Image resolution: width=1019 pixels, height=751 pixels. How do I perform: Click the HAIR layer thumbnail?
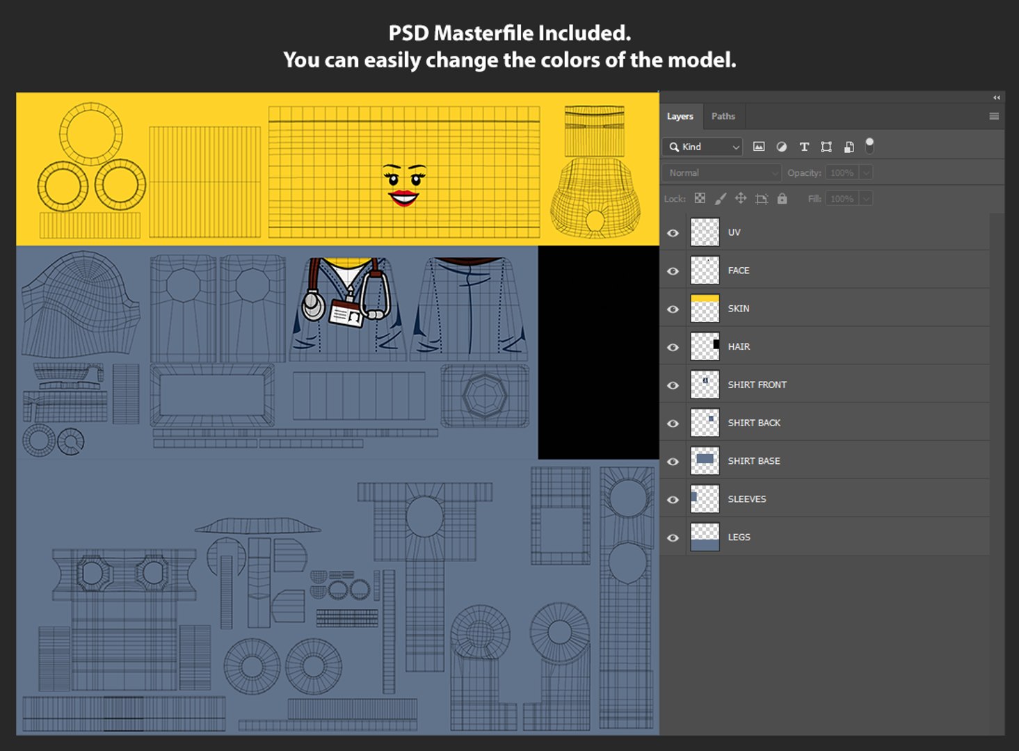pos(705,346)
